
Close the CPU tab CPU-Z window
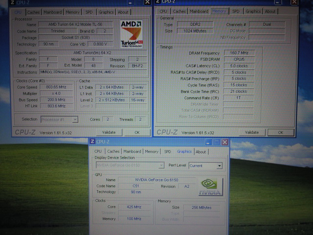(x=147, y=2)
